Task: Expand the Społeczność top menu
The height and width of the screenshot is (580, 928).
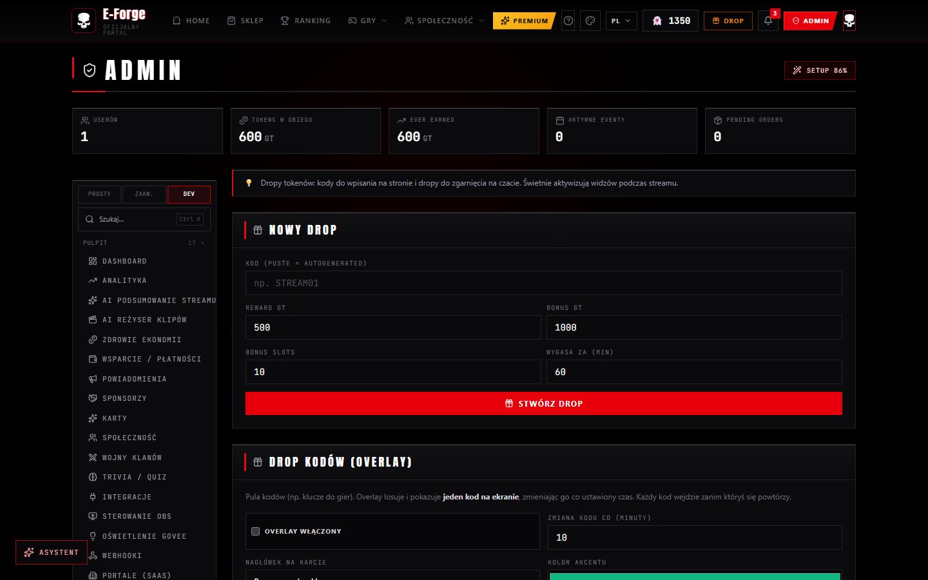Action: pyautogui.click(x=444, y=21)
